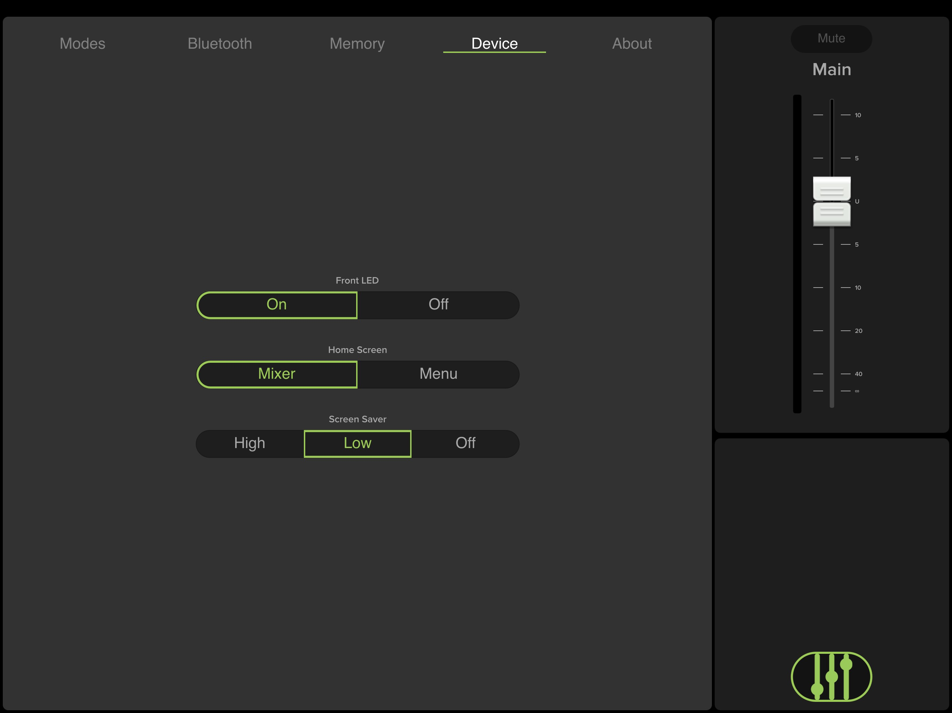Go to the Memory tab
Viewport: 952px width, 713px height.
pyautogui.click(x=357, y=44)
